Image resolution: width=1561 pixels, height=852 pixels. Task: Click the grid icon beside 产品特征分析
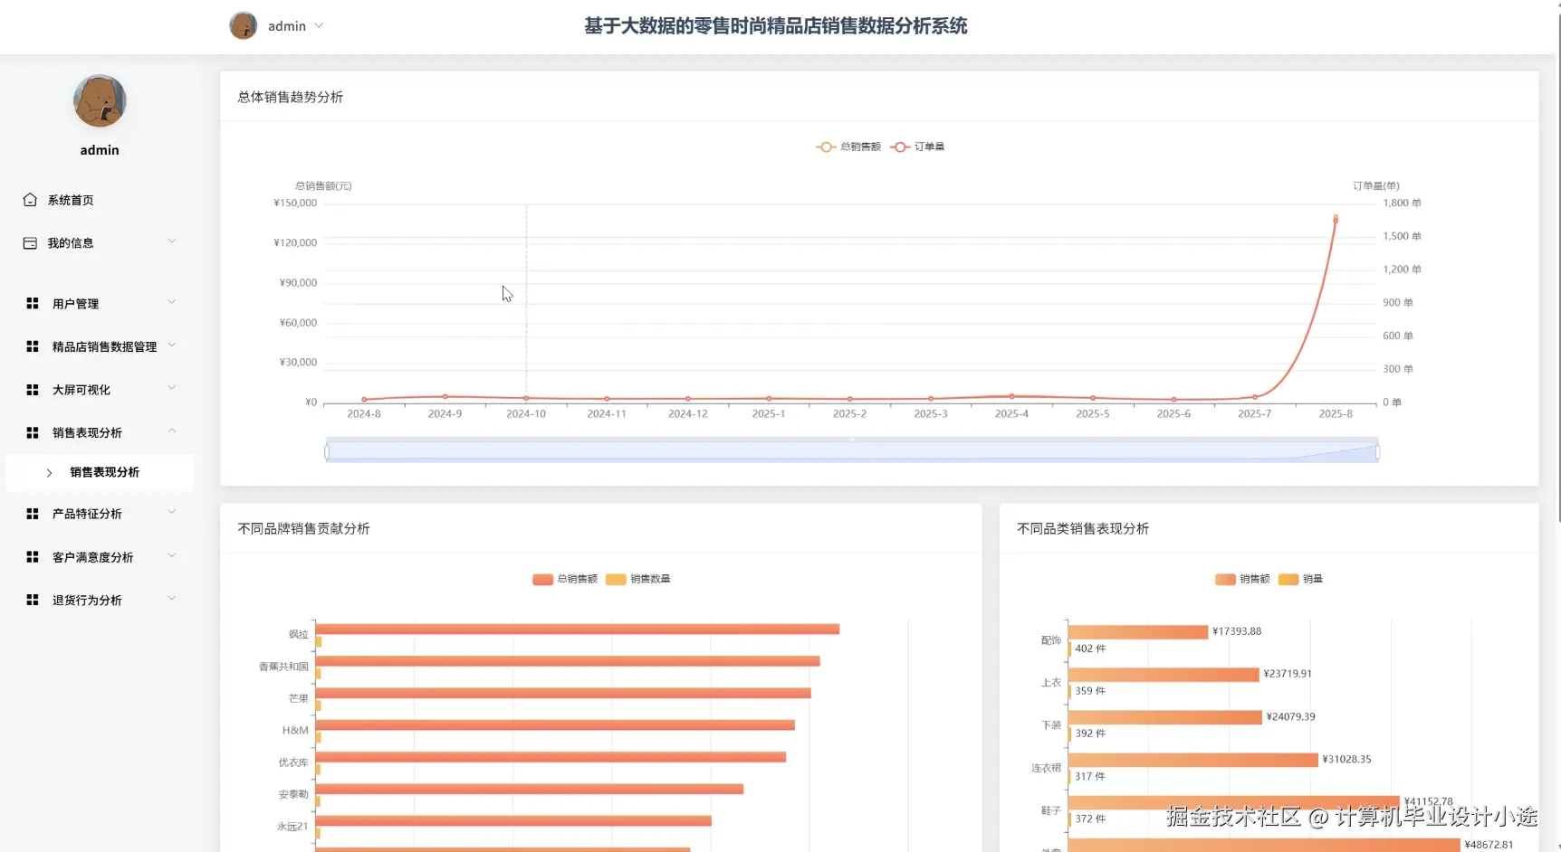(33, 514)
